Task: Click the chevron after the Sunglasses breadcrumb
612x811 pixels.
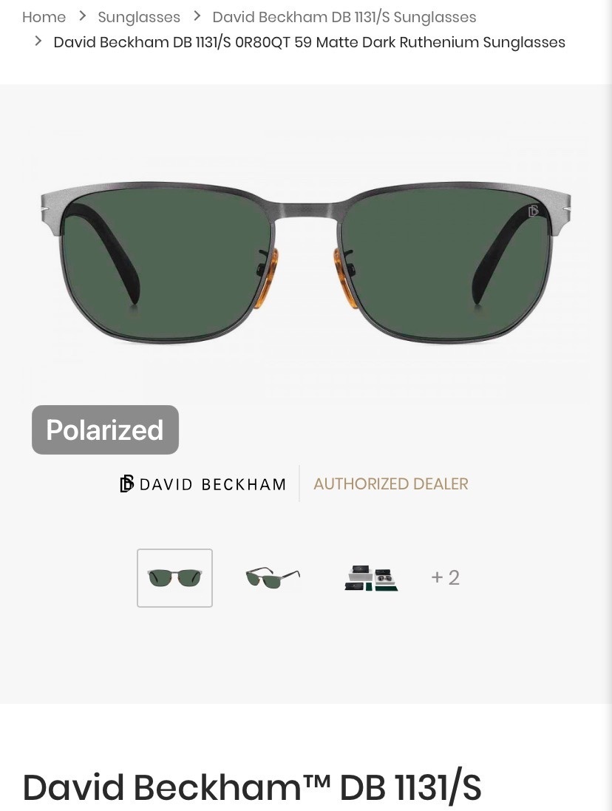Action: pos(197,16)
